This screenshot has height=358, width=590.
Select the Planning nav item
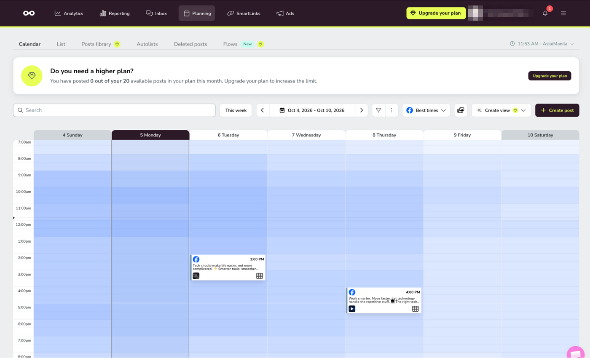197,13
